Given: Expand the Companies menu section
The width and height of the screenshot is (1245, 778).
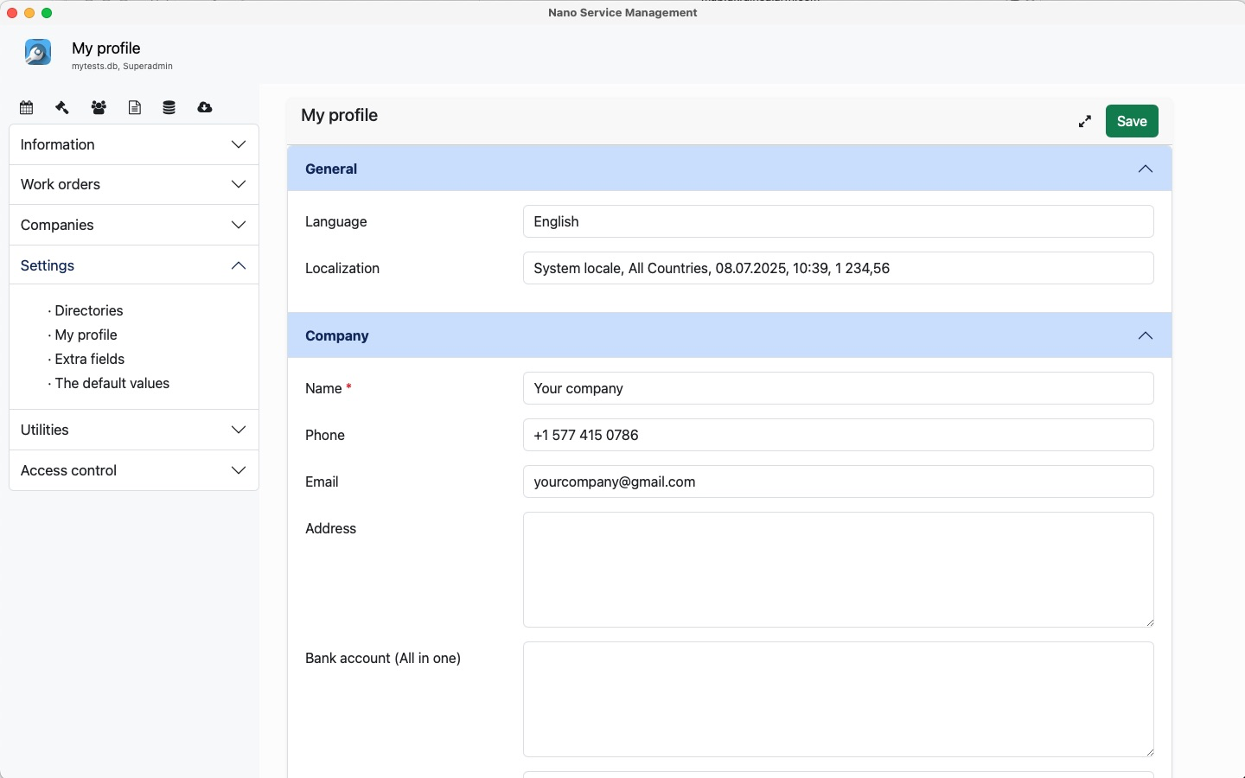Looking at the screenshot, I should click(x=134, y=225).
